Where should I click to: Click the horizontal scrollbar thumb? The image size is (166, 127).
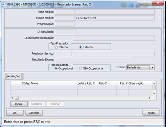pos(17,98)
